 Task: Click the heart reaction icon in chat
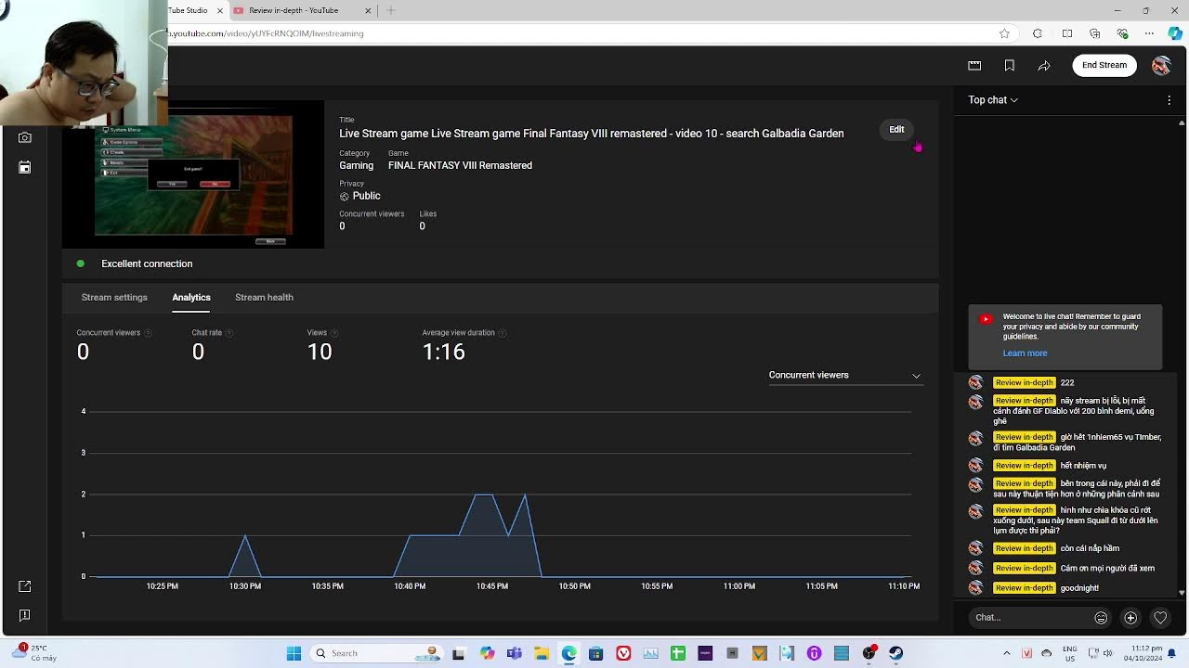point(1160,618)
